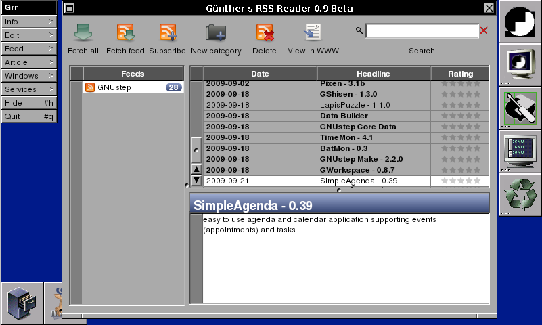The height and width of the screenshot is (325, 542).
Task: Set star rating for TimeMon article
Action: tap(460, 138)
